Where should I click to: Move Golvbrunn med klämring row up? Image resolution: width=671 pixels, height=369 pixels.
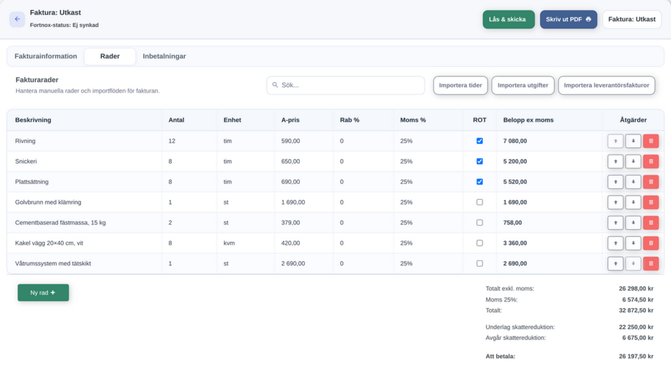coord(615,202)
